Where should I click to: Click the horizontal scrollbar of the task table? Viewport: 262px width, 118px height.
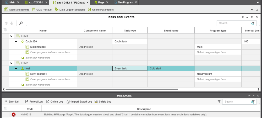pyautogui.click(x=92, y=89)
